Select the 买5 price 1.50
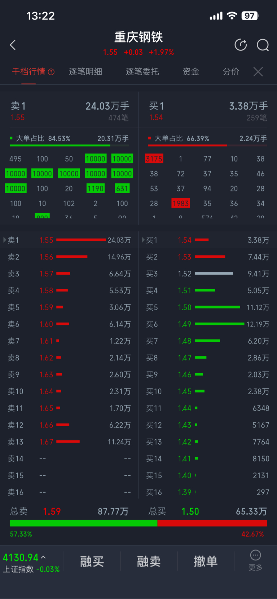This screenshot has height=599, width=277. pos(185,307)
